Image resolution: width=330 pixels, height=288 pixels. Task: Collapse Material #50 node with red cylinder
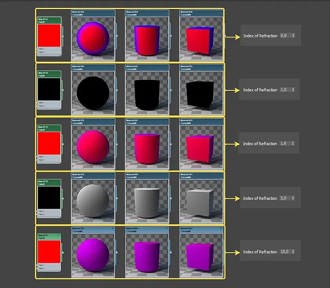point(167,12)
